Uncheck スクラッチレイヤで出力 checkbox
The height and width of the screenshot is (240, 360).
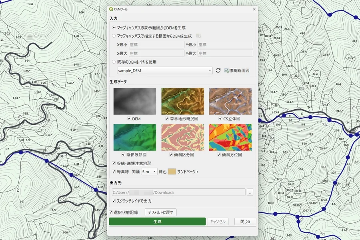click(114, 200)
